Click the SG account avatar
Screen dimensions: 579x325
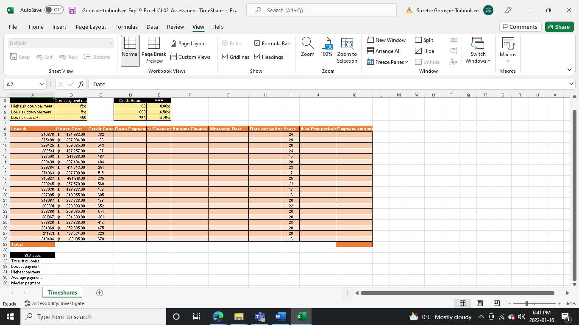(x=488, y=10)
